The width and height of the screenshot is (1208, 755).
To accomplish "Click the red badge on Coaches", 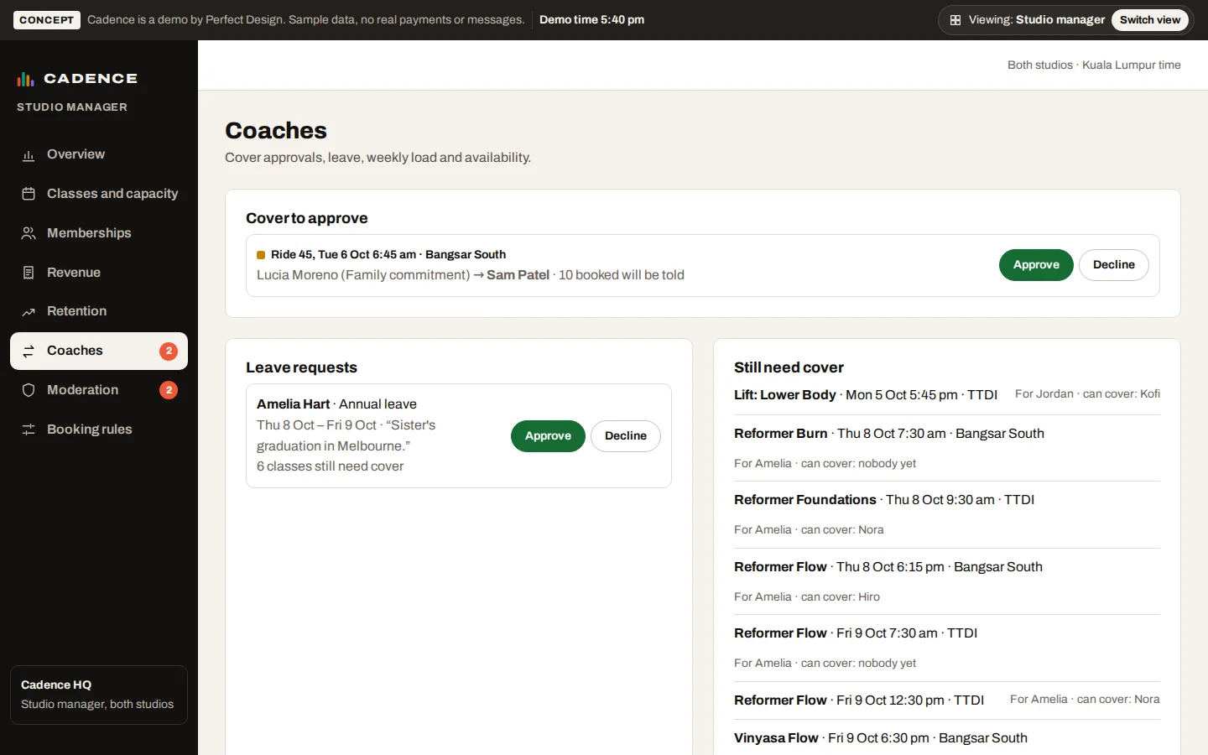I will (x=169, y=351).
